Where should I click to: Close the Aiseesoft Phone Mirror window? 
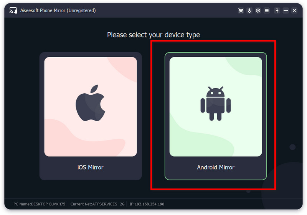pyautogui.click(x=294, y=11)
